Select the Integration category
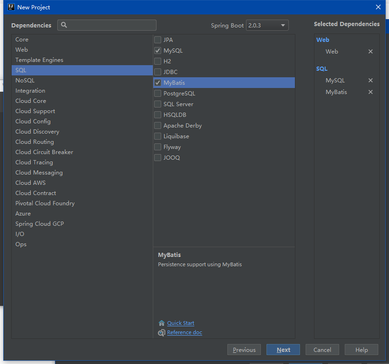 [x=82, y=91]
